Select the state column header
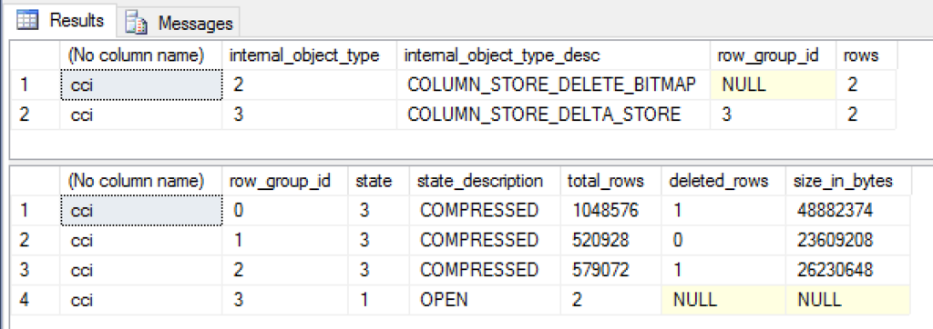The image size is (933, 329). tap(378, 181)
